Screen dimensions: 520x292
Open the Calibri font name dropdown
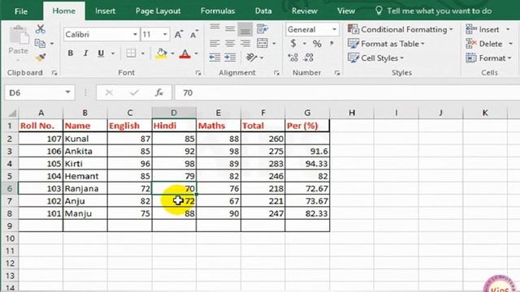(135, 34)
